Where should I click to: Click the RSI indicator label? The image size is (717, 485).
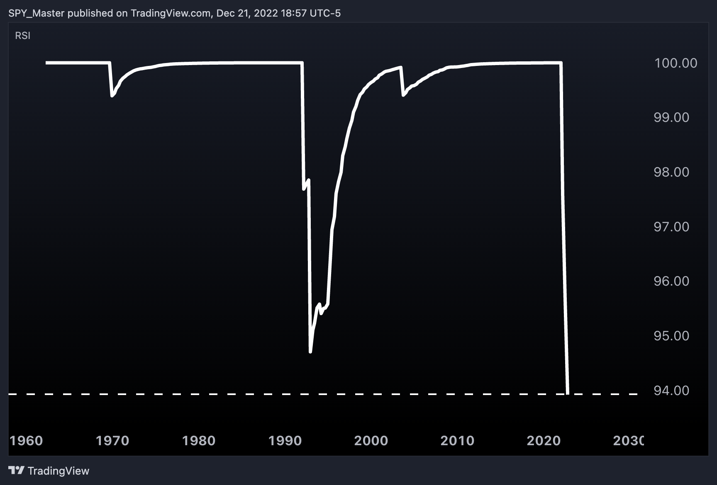[23, 36]
